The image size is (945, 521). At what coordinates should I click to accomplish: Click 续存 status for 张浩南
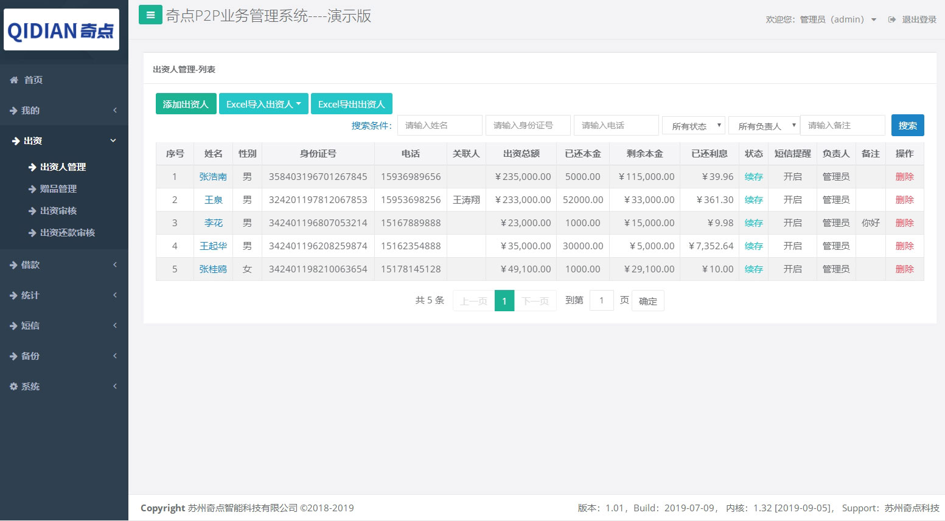753,176
